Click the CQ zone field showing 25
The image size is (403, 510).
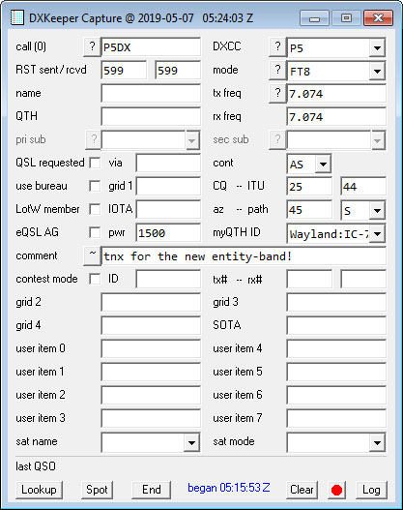tap(309, 186)
